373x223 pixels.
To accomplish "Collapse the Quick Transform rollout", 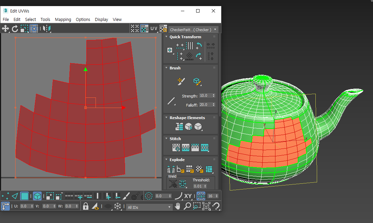I will [166, 37].
